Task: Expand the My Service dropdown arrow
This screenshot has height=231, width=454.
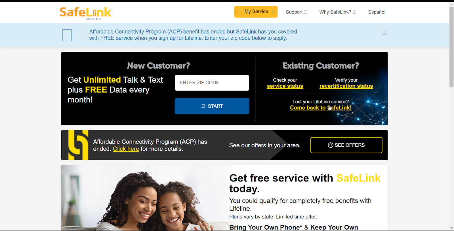Action: coord(274,12)
